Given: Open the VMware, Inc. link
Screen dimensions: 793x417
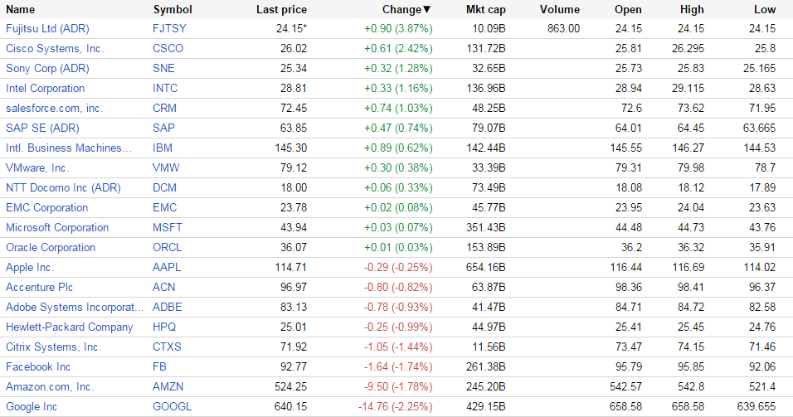Looking at the screenshot, I should click(x=37, y=167).
